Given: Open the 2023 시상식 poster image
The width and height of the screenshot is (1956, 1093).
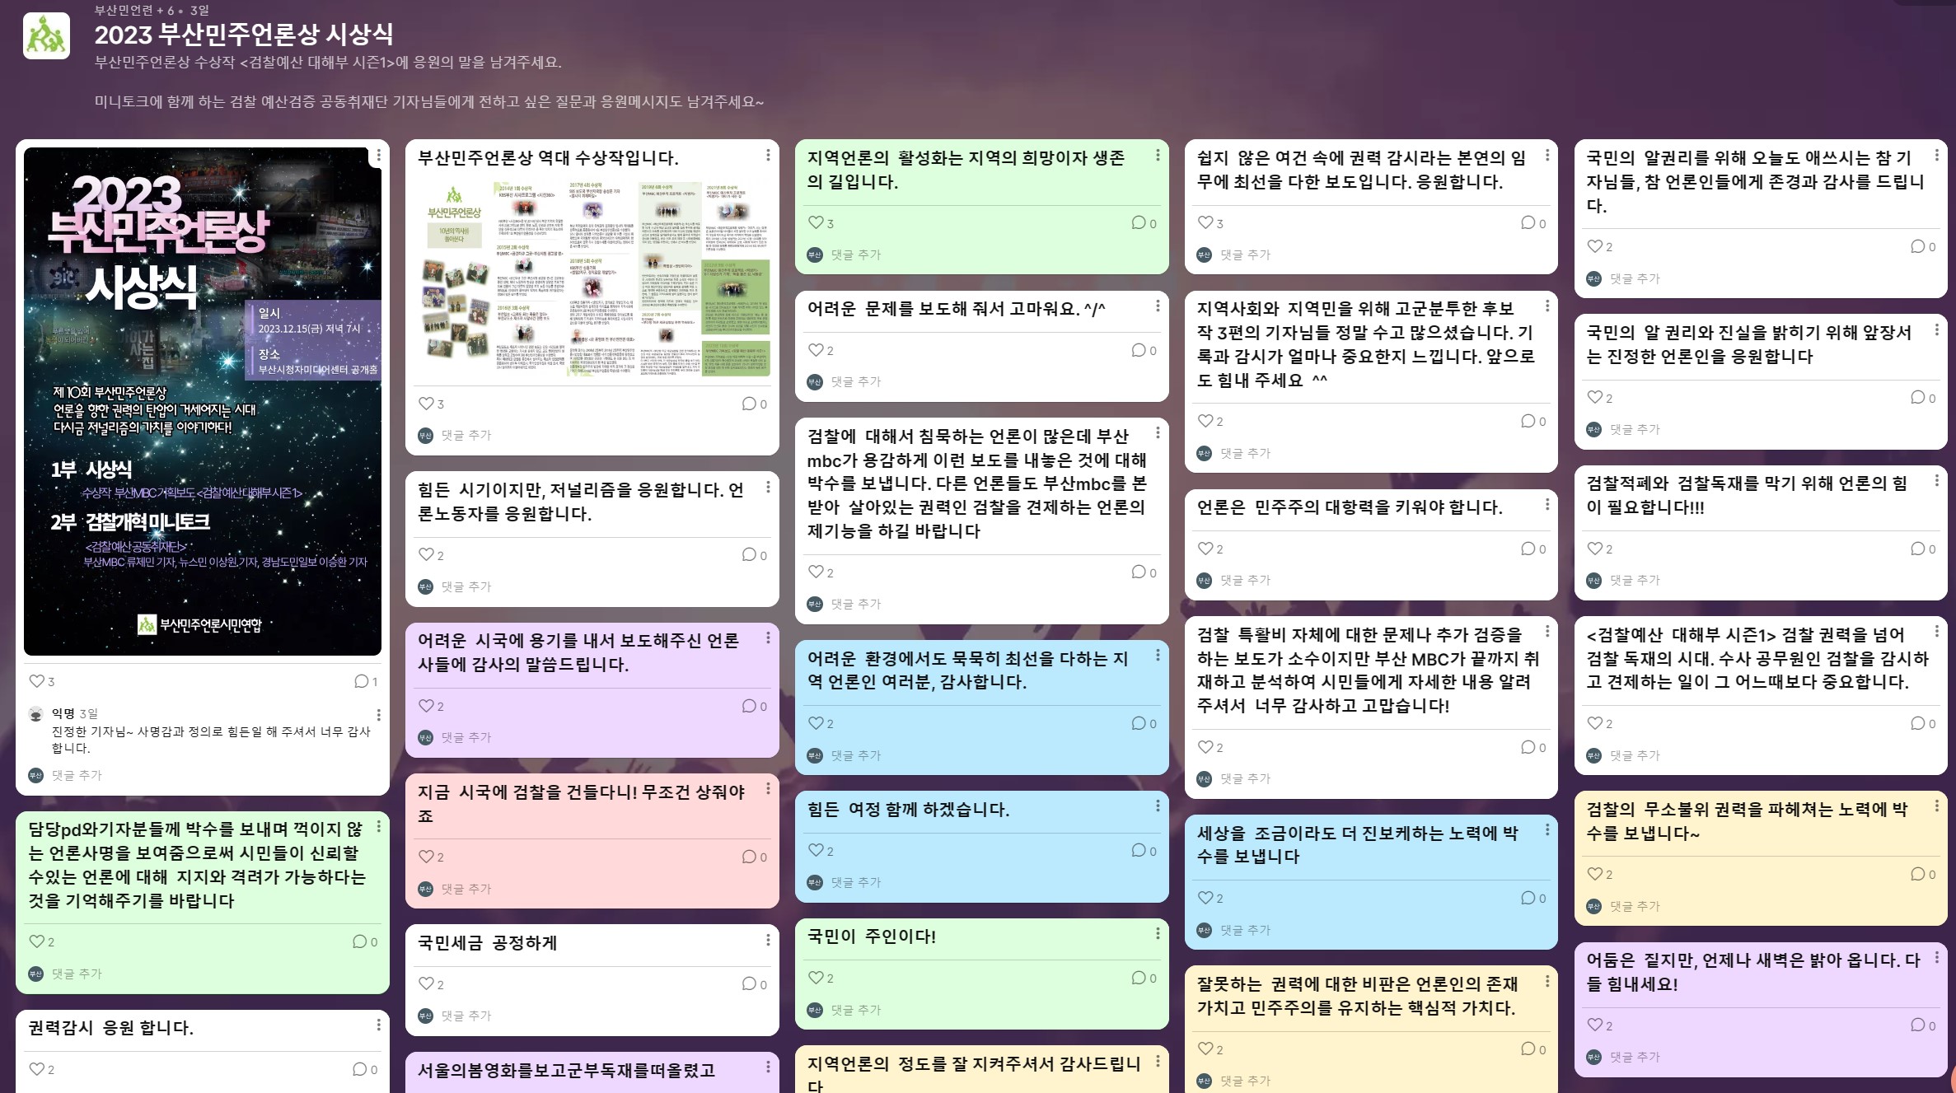Looking at the screenshot, I should tap(202, 401).
